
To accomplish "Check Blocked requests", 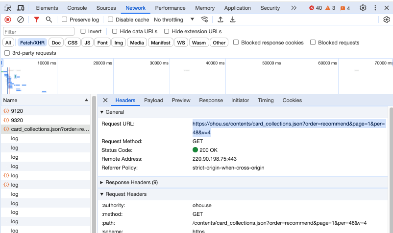I will pyautogui.click(x=313, y=42).
